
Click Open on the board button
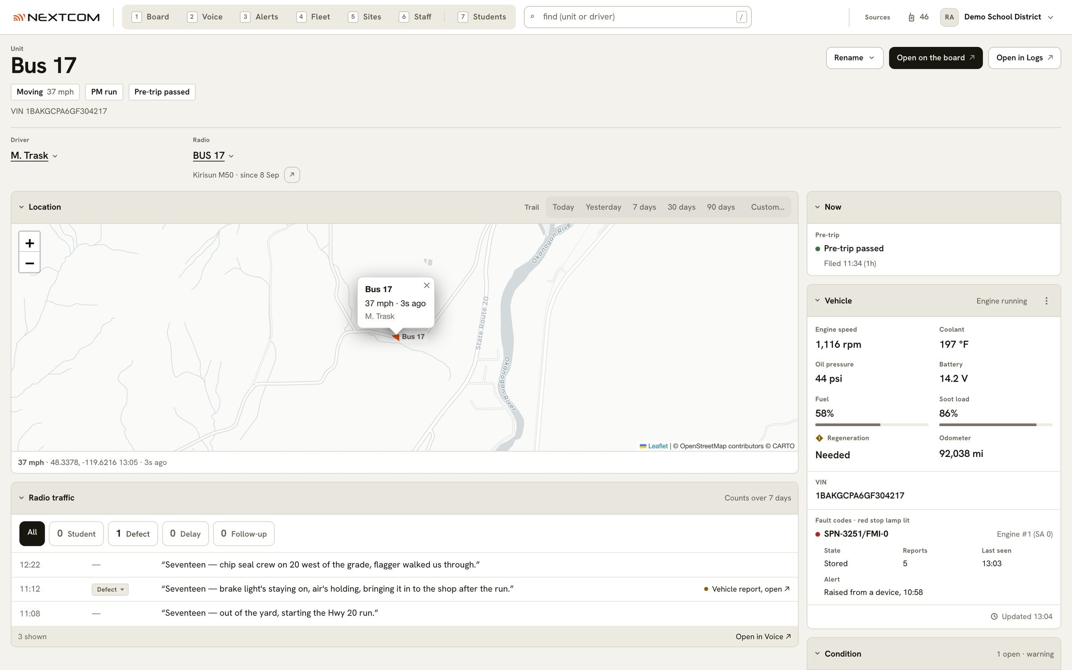[935, 58]
